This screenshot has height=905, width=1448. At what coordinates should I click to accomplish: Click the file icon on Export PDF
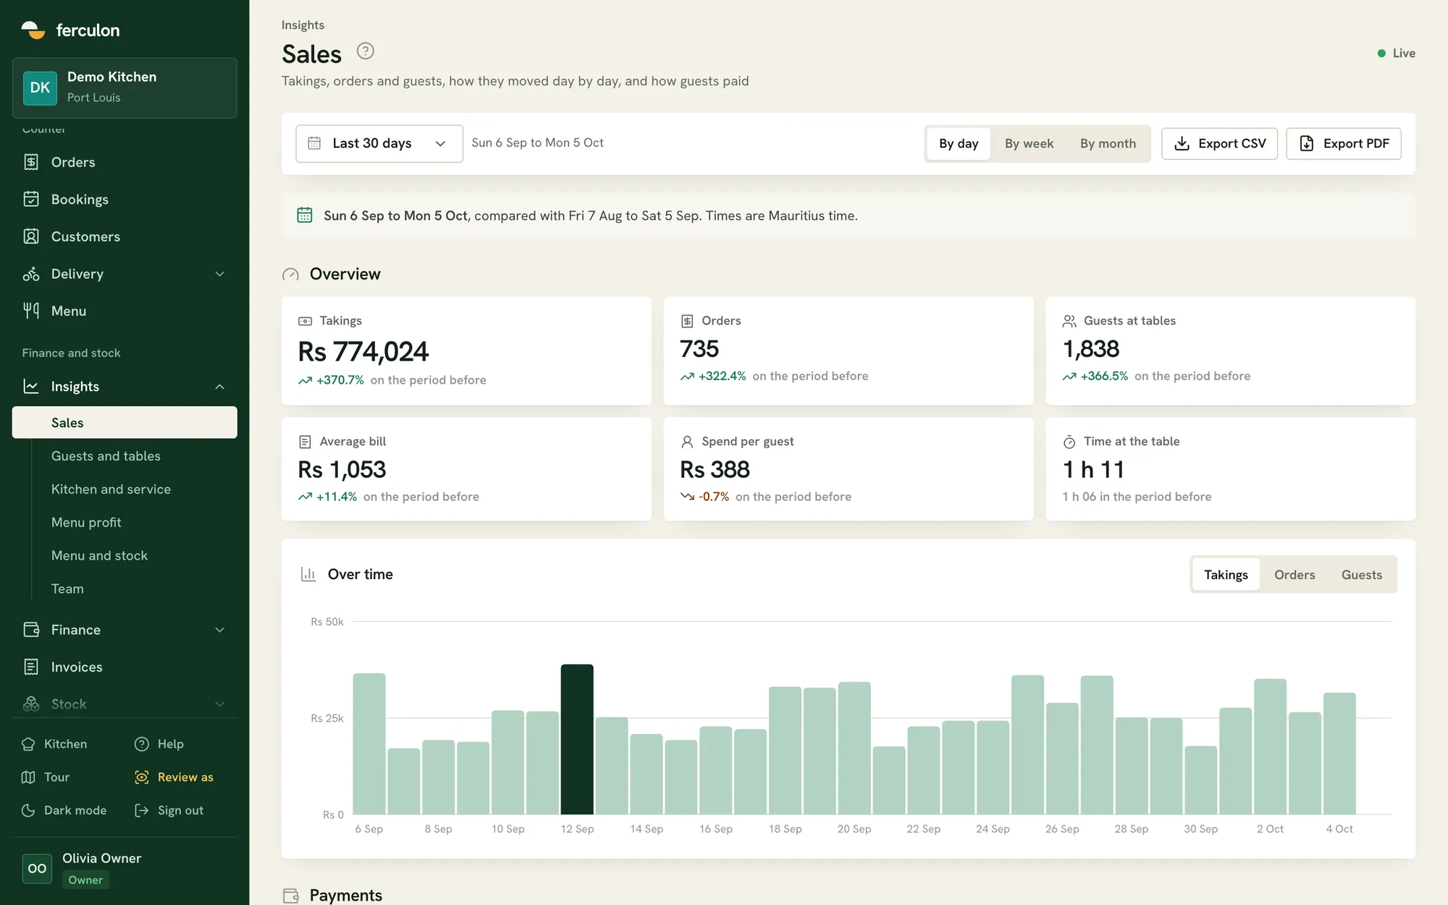(x=1307, y=143)
